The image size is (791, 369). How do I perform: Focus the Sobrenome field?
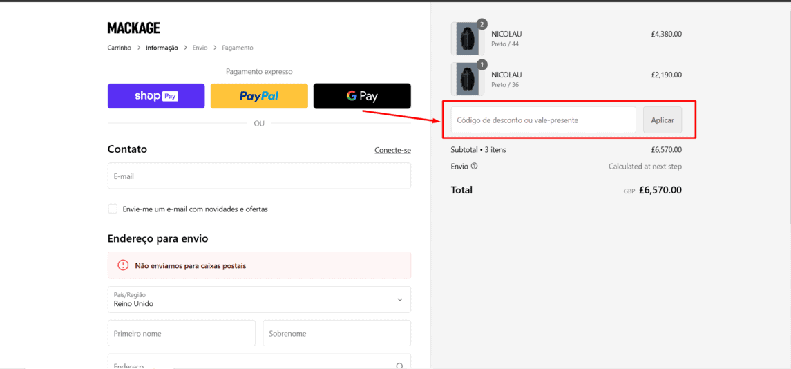[337, 333]
